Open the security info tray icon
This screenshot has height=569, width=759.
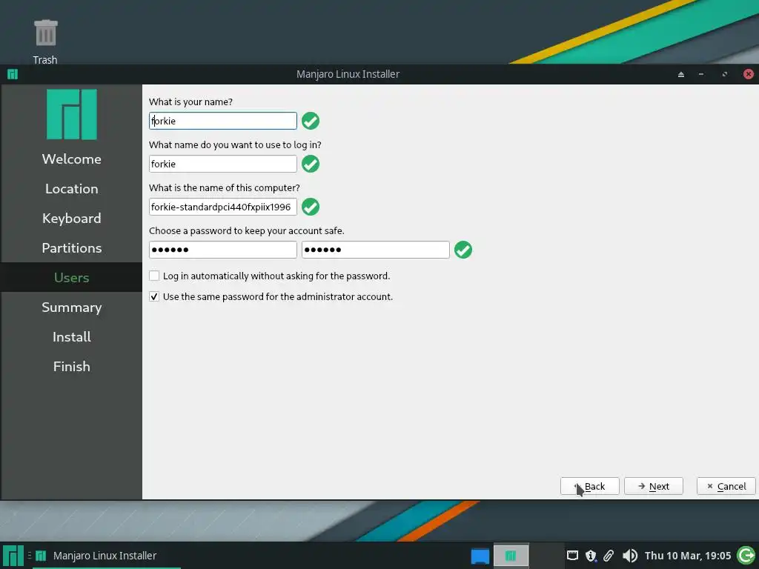click(591, 556)
